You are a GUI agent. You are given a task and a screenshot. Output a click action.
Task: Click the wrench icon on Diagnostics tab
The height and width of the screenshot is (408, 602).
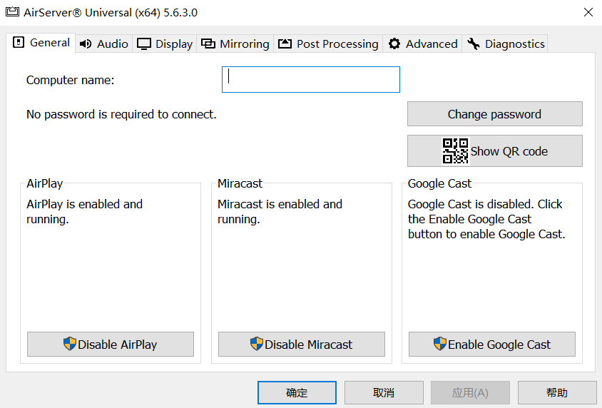point(473,44)
